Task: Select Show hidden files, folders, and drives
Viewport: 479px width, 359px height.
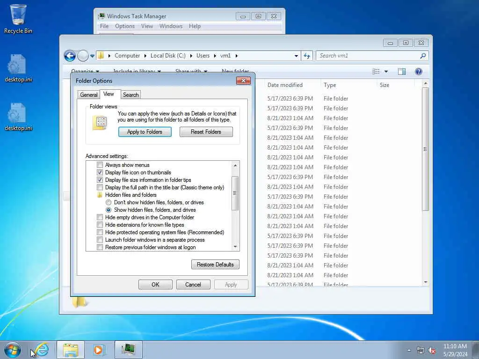Action: pos(109,210)
